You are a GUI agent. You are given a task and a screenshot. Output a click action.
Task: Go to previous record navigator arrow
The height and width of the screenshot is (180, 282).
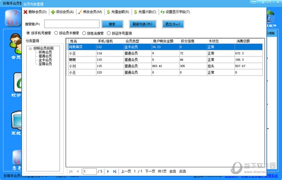(78, 171)
